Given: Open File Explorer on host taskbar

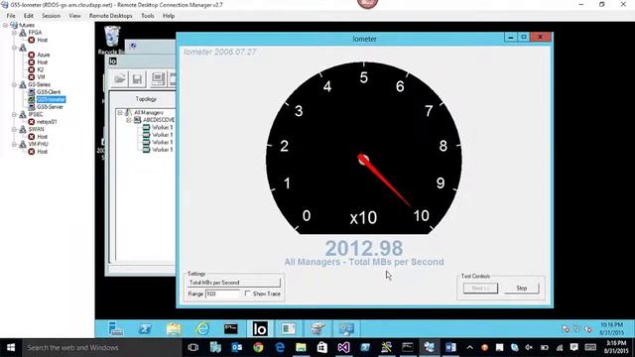Looking at the screenshot, I should point(301,347).
